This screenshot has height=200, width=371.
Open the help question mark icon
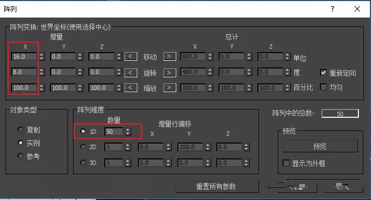[x=333, y=9]
